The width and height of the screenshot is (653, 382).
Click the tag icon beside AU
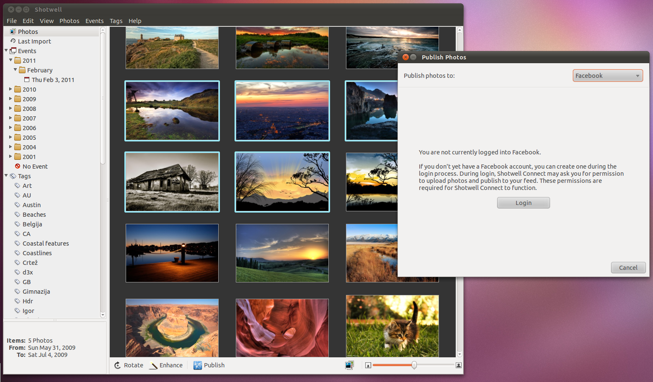18,195
